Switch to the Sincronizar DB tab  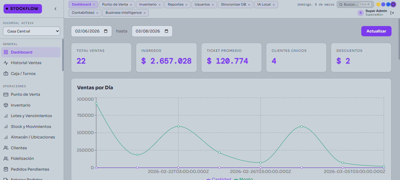[233, 4]
